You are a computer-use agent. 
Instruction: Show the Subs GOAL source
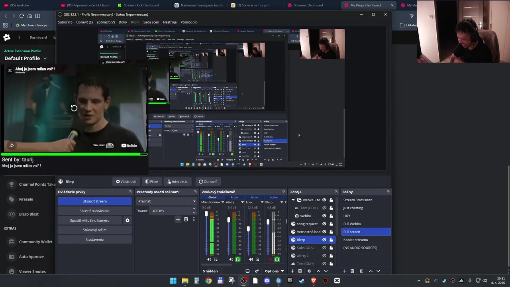tap(324, 248)
